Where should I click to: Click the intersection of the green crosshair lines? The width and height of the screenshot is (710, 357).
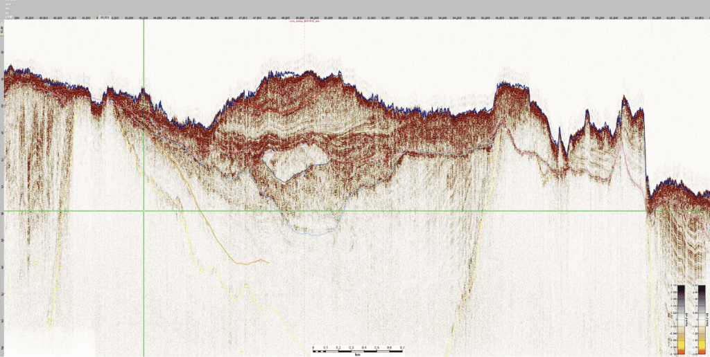click(x=144, y=211)
